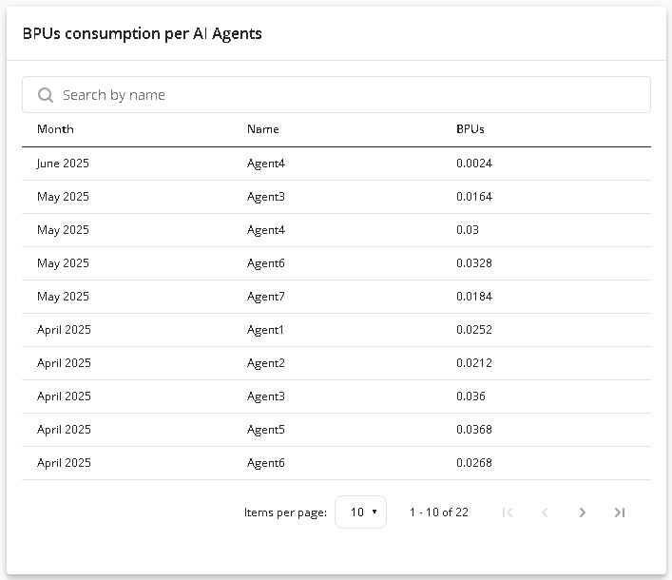Select the April 2025 Agent1 row

tap(336, 330)
